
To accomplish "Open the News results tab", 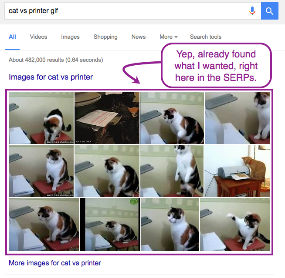I will 139,37.
